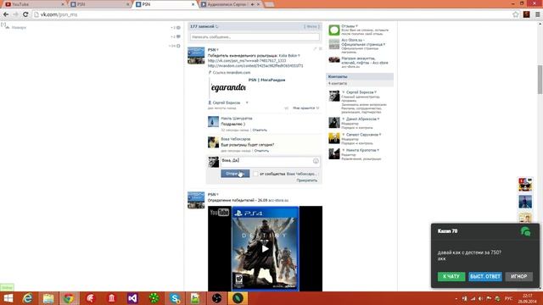Image resolution: width=543 pixels, height=305 pixels.
Task: Click the 'БЫСТ. ОТВЕТ' blue button
Action: (485, 276)
